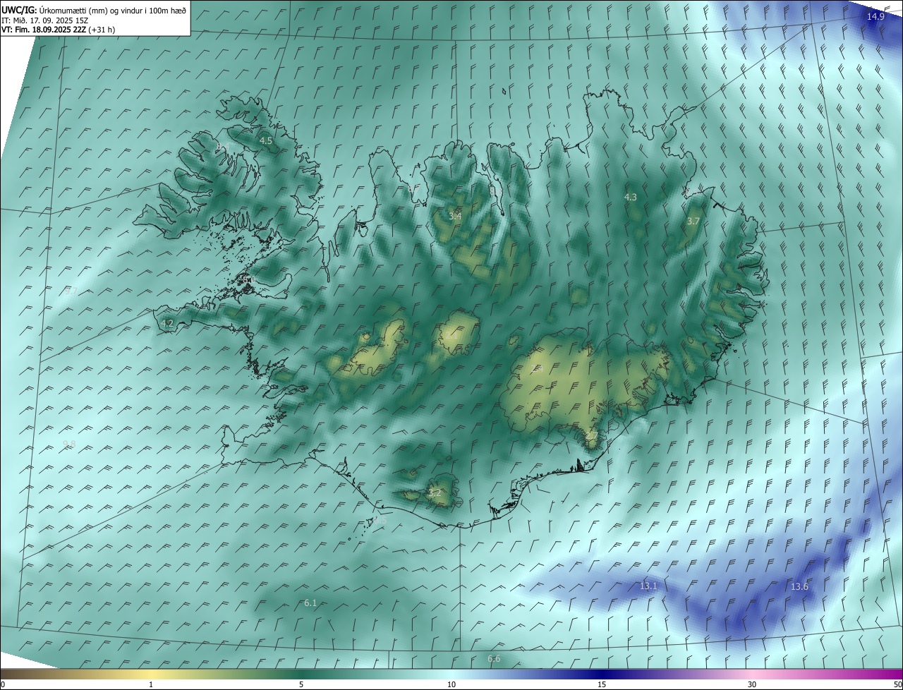This screenshot has width=903, height=690.
Task: Click the 3.4 value in north Iceland
Action: pos(455,217)
